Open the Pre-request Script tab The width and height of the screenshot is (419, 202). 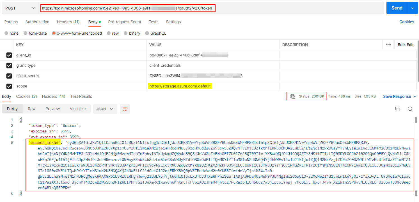click(x=125, y=22)
